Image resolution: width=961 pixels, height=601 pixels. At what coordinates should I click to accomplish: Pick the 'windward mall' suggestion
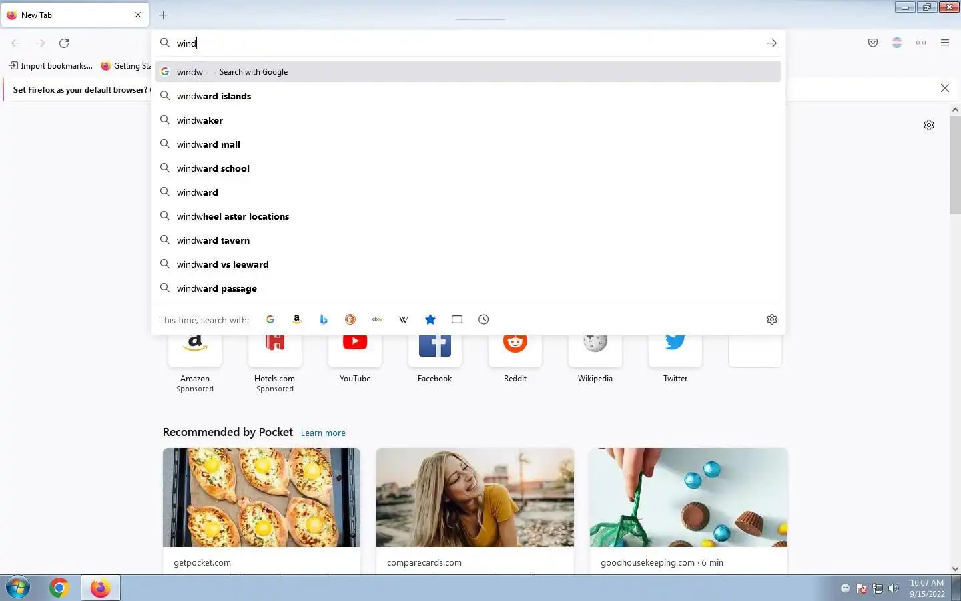(x=468, y=144)
